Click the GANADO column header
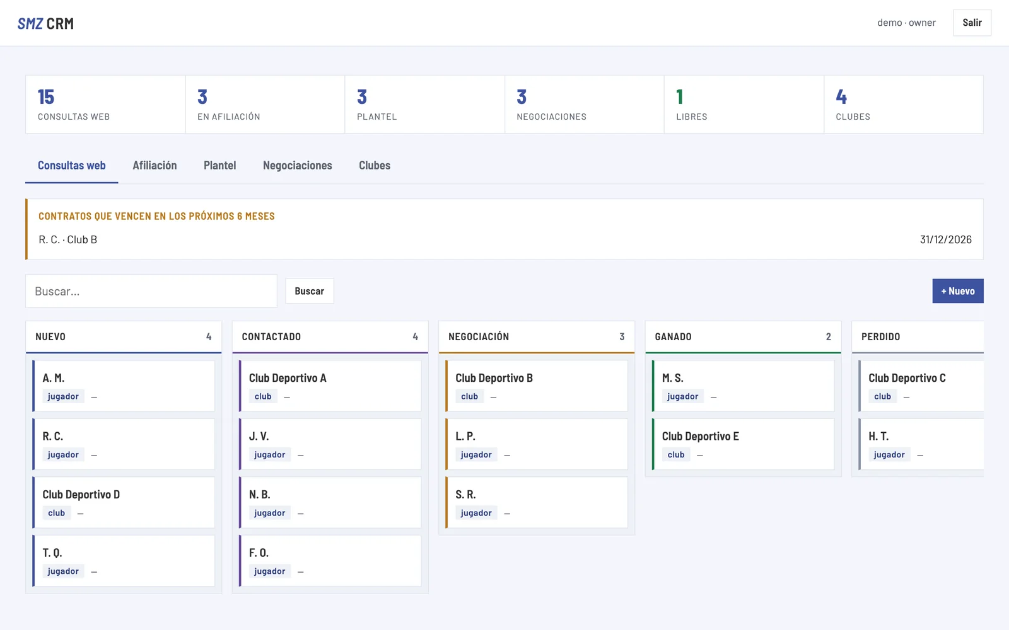Viewport: 1009px width, 630px height. click(743, 337)
